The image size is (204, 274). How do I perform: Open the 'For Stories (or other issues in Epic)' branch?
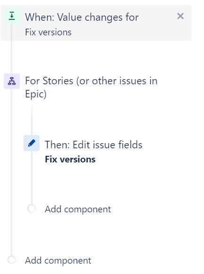(x=91, y=88)
